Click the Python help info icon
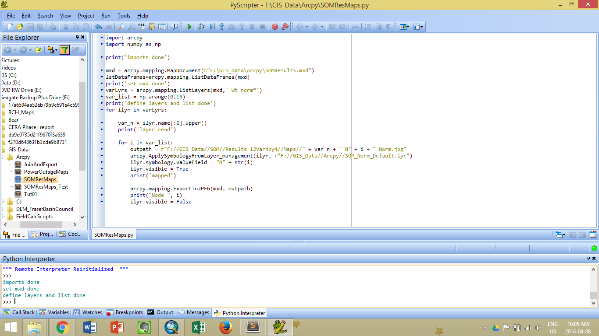Viewport: 599px width, 336px height. [174, 27]
